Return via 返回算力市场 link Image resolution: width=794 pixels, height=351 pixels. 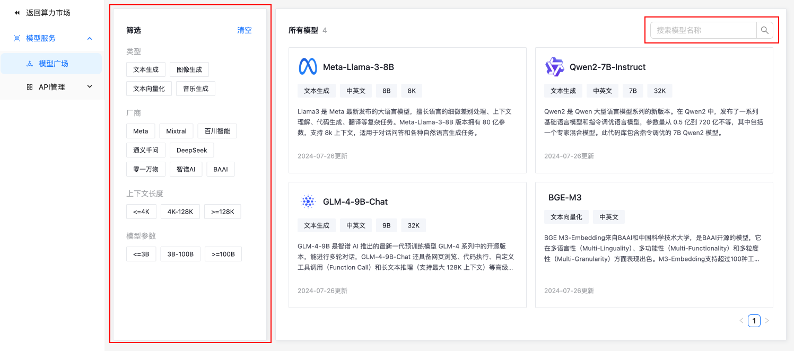[x=48, y=13]
